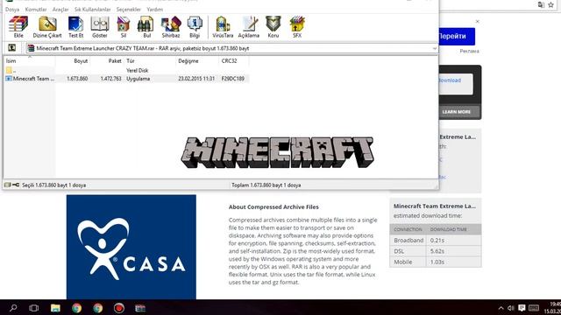Screen dimensions: 561x315
Task: Click the Koru protect icon
Action: pyautogui.click(x=273, y=27)
